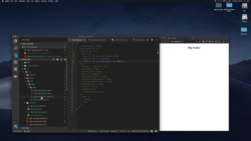Open the Explorer view in activity bar
251x141 pixels.
coord(16,41)
